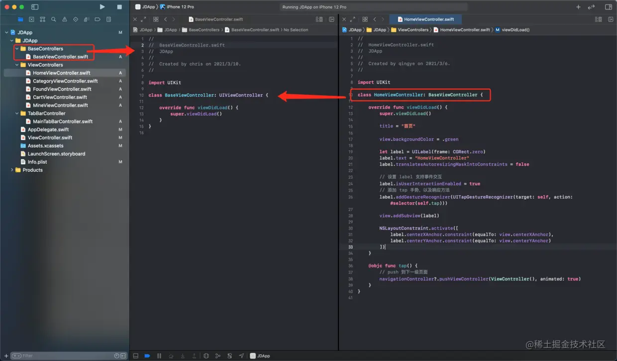
Task: Open related items grid in right editor
Action: point(365,19)
